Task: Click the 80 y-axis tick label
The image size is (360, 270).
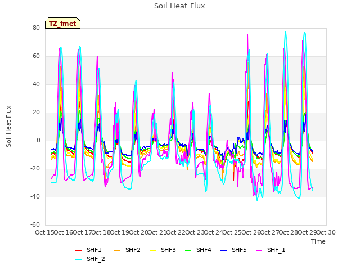Action: [x=36, y=28]
